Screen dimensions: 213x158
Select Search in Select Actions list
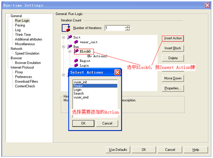[95, 93]
